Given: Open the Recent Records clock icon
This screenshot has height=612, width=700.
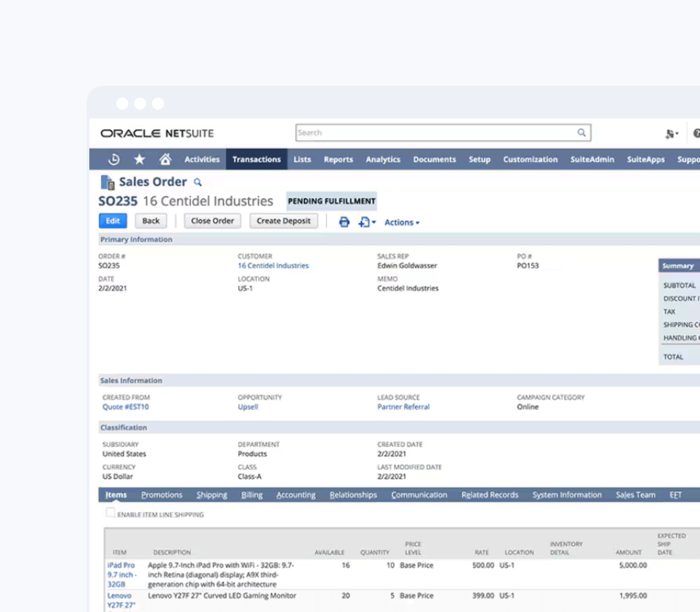Looking at the screenshot, I should tap(114, 159).
